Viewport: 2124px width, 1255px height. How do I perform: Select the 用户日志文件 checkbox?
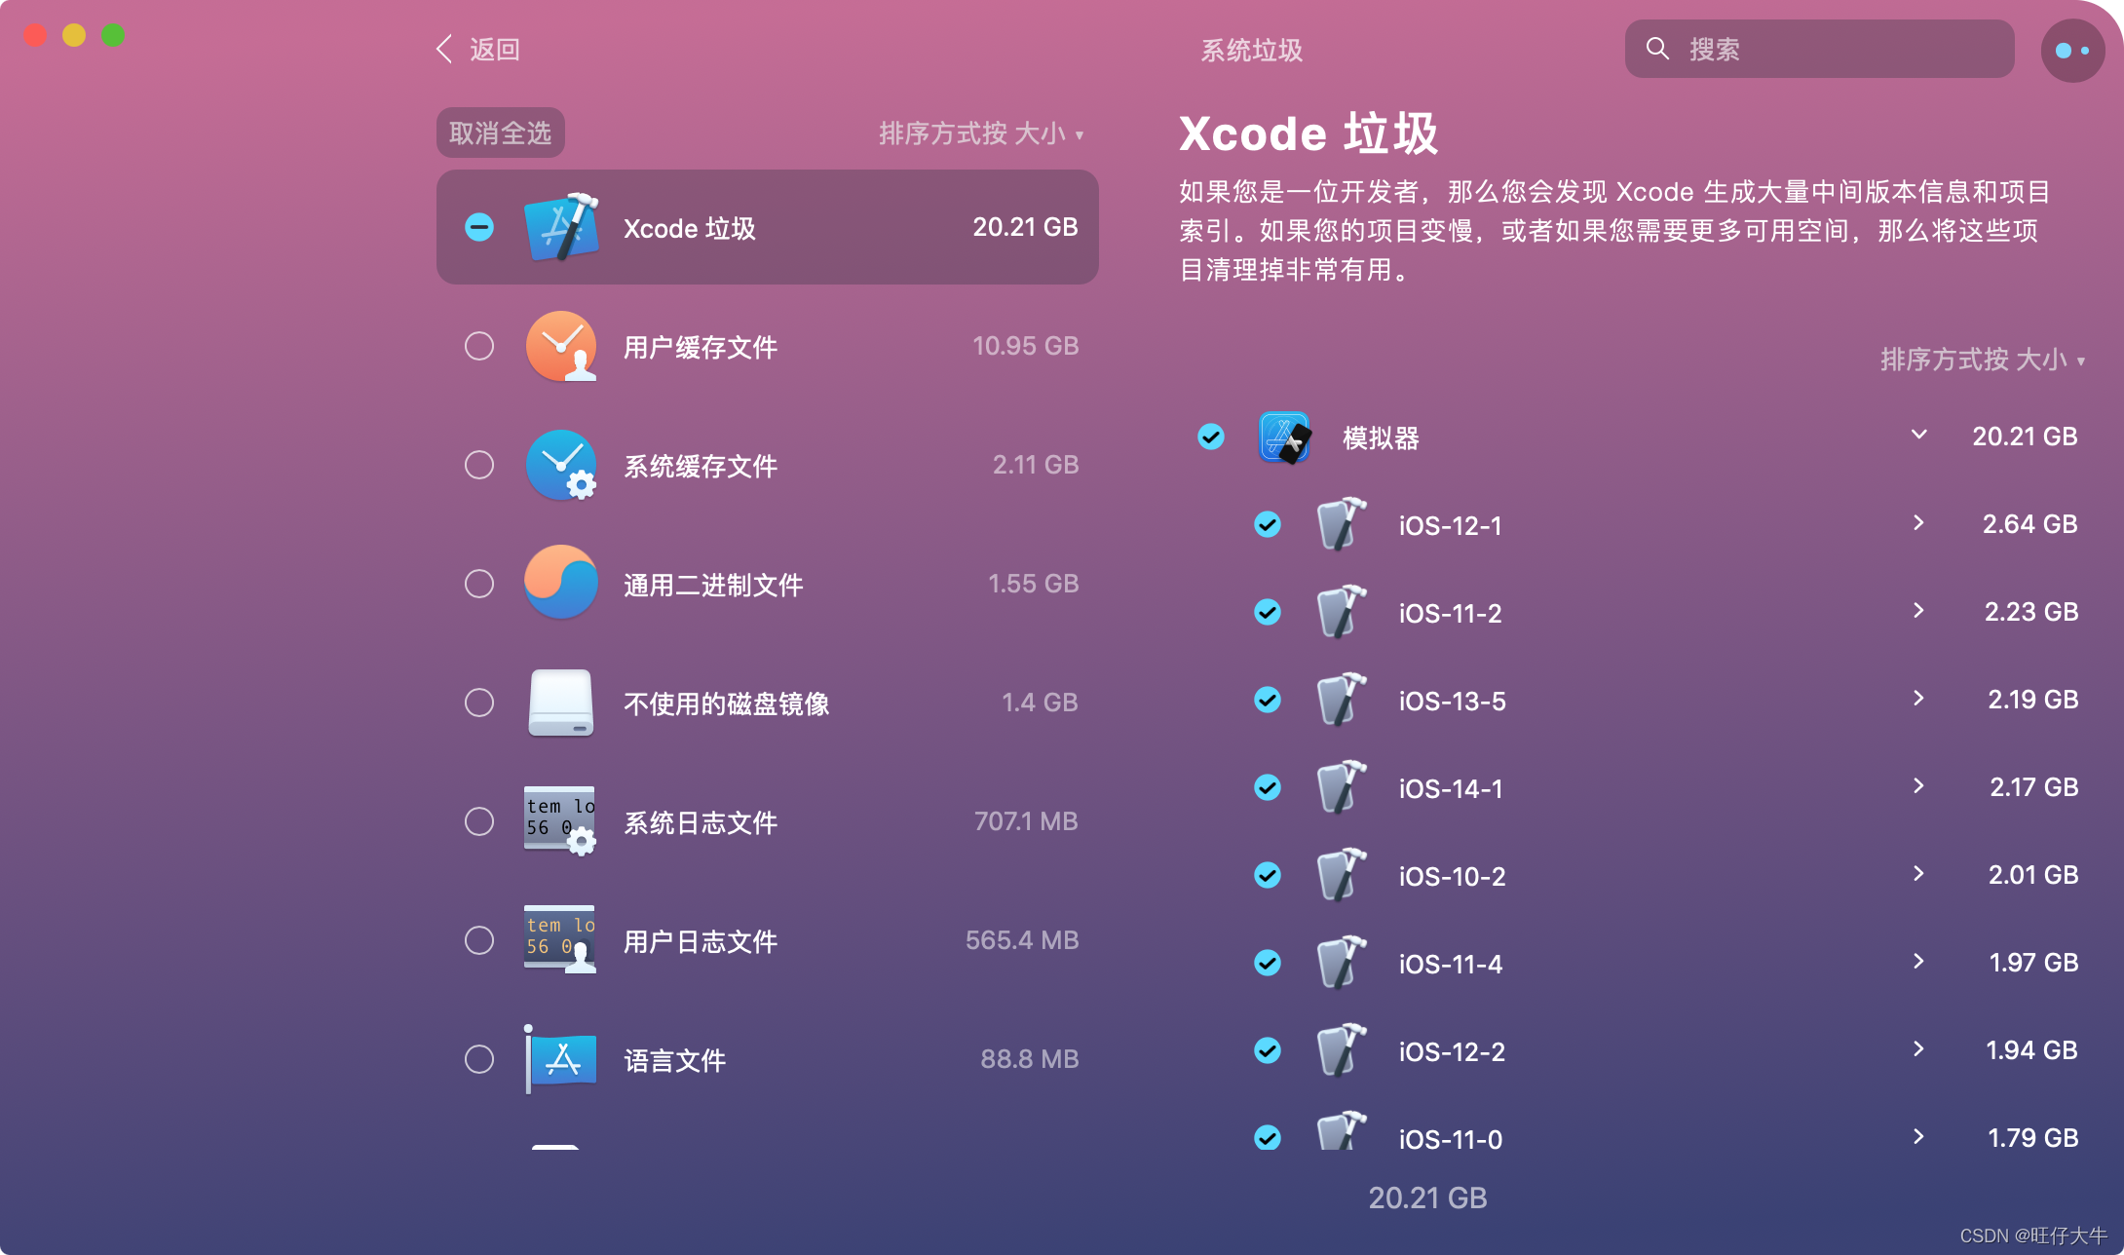point(479,940)
